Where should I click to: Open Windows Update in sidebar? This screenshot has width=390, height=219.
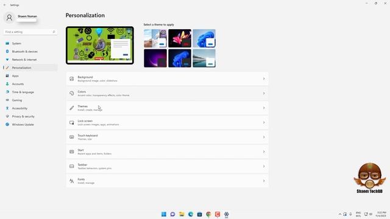click(x=30, y=124)
